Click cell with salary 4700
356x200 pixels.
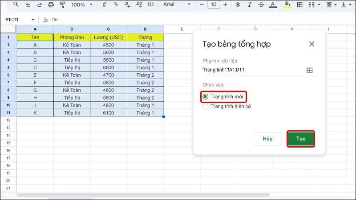[109, 75]
